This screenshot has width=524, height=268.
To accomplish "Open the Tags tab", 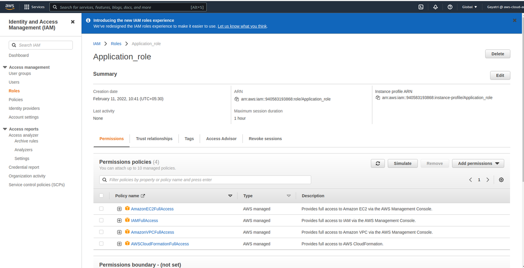I will (189, 139).
